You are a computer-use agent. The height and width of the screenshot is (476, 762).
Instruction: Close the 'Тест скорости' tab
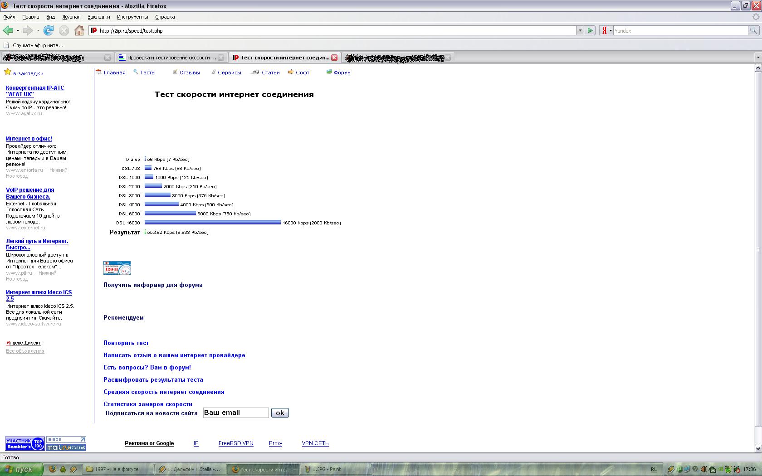334,58
